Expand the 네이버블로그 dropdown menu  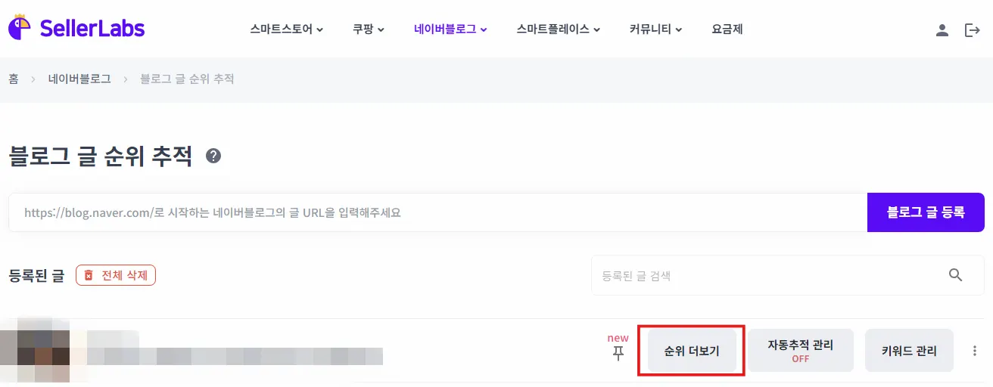[450, 30]
